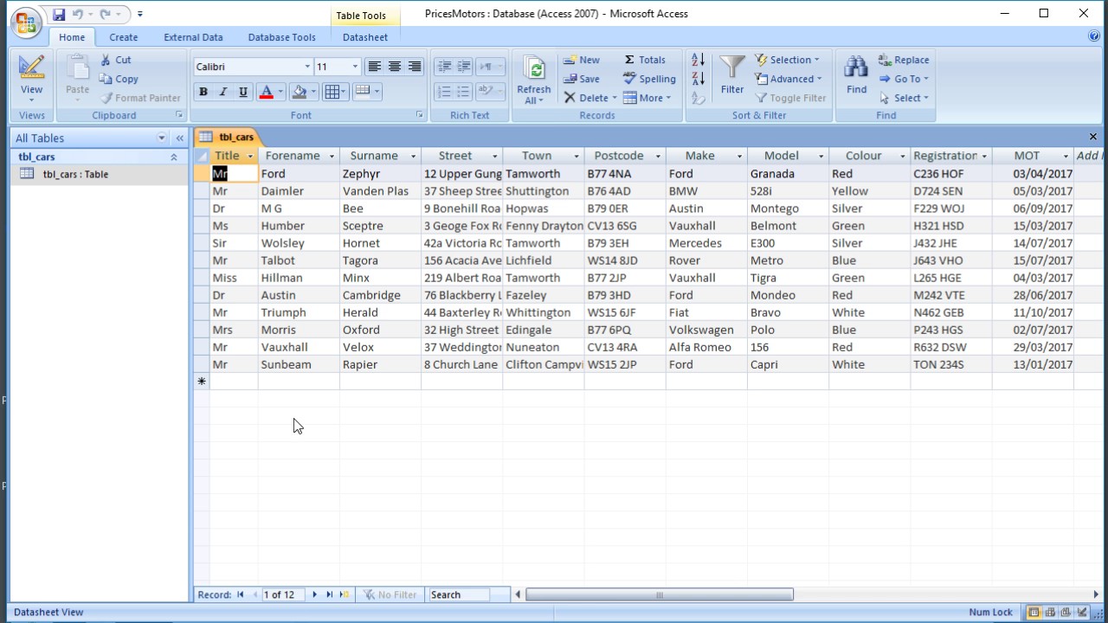The image size is (1108, 623).
Task: Apply the red font color
Action: coord(266,92)
